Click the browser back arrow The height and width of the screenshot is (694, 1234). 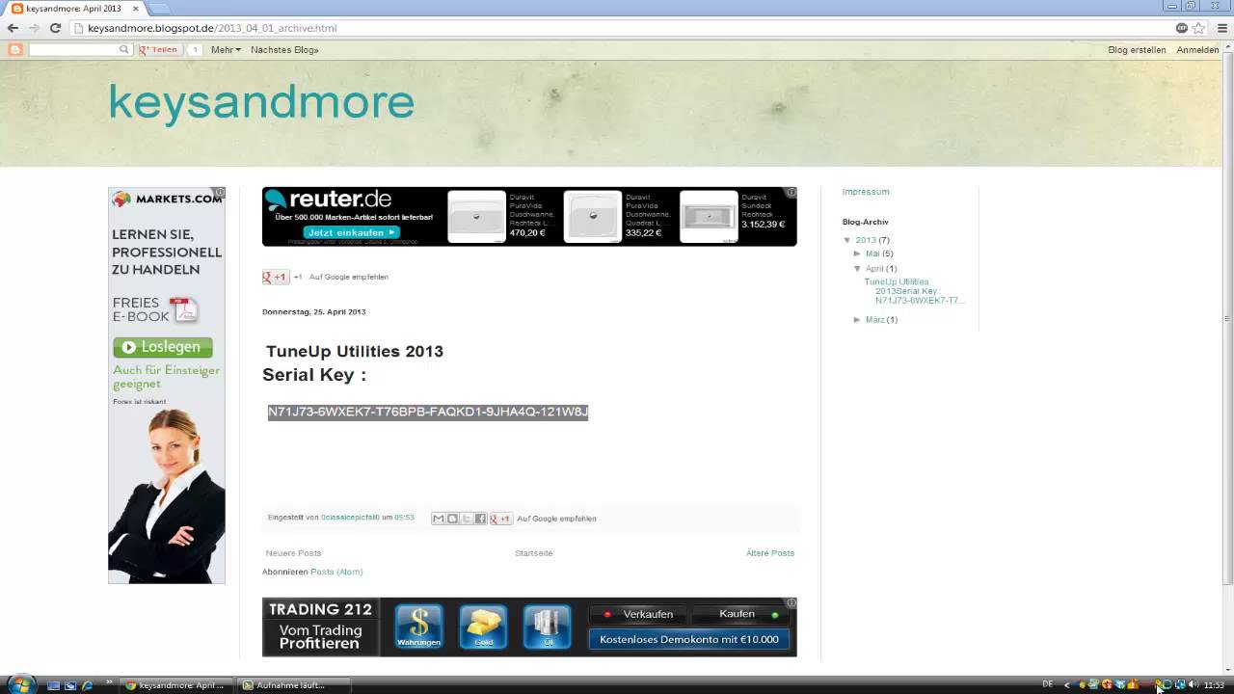13,28
